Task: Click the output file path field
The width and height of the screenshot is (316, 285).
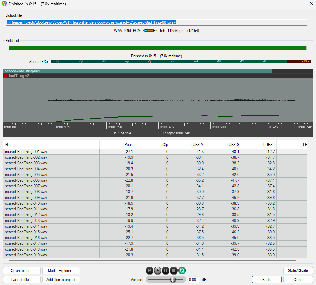Action: [156, 22]
